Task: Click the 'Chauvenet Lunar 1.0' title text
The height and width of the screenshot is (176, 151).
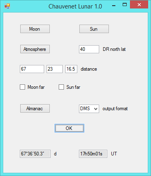Action: tap(75, 6)
